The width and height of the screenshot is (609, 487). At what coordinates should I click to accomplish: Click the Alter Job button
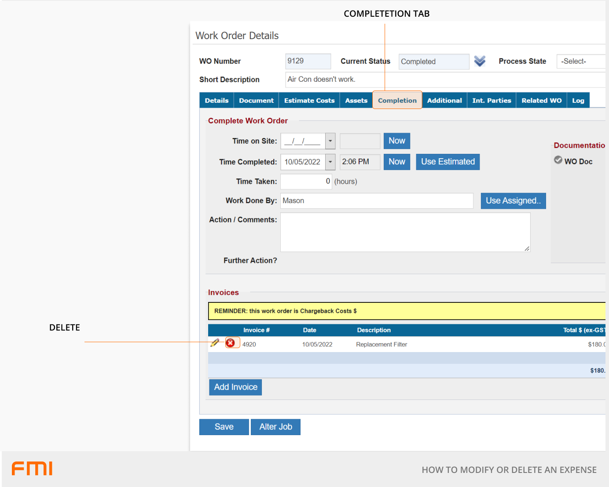pyautogui.click(x=275, y=427)
